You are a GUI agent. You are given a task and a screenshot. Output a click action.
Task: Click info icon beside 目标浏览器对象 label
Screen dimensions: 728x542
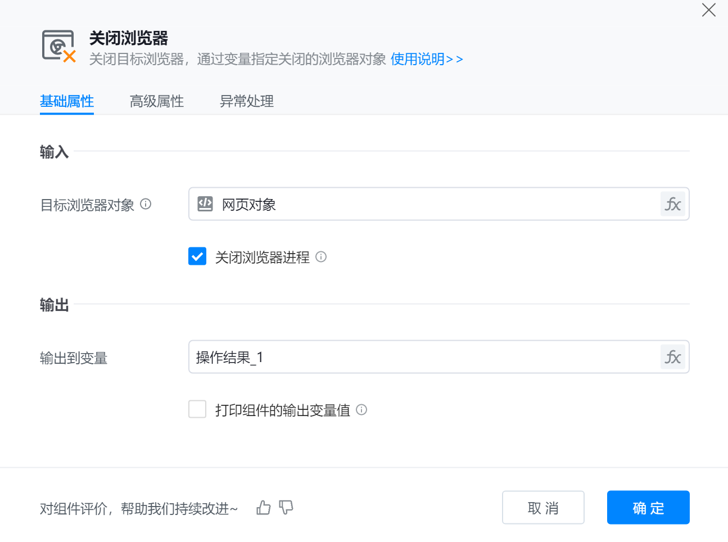(x=146, y=204)
